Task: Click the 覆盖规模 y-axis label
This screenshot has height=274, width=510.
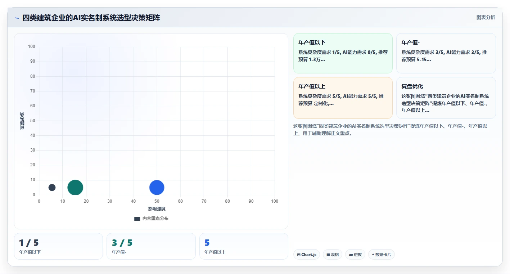Action: coord(22,121)
